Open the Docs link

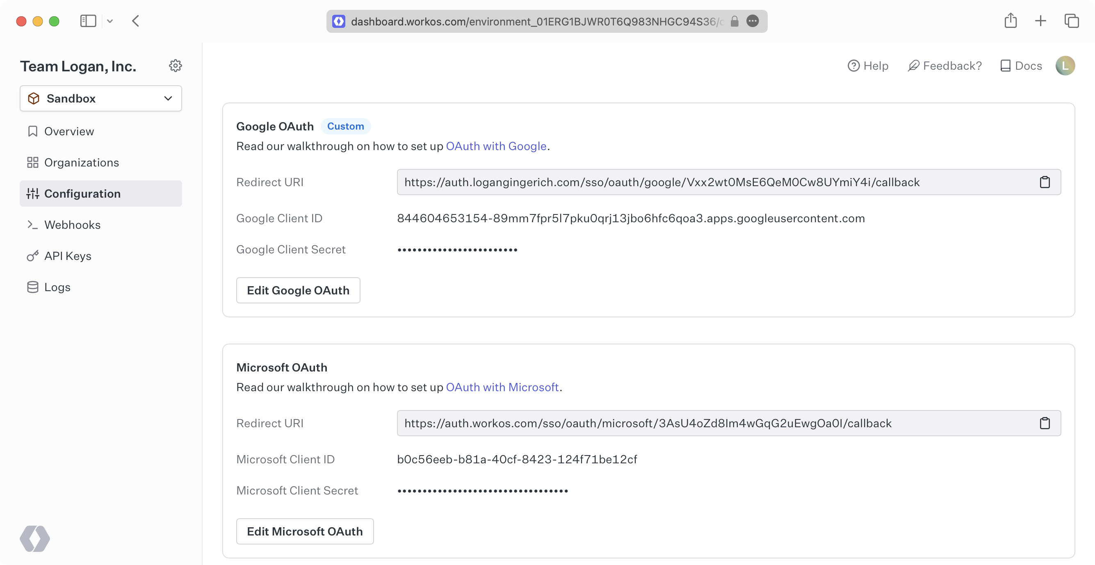1021,66
